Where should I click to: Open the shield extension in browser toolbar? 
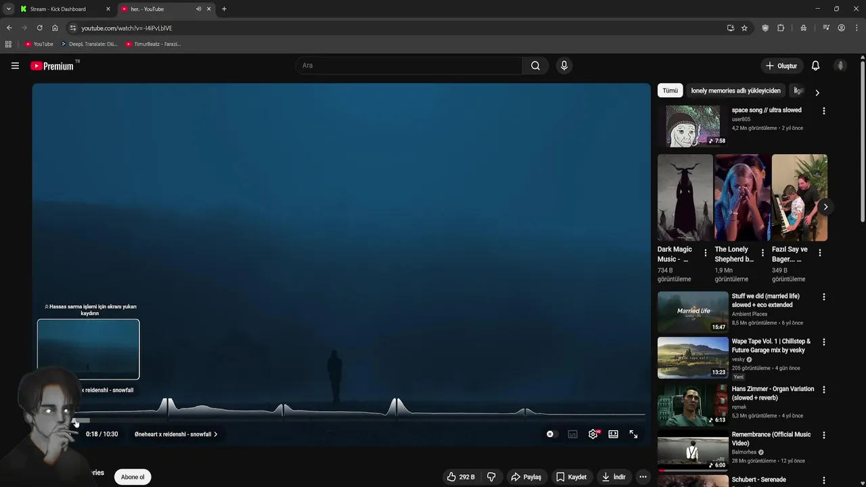pos(765,28)
